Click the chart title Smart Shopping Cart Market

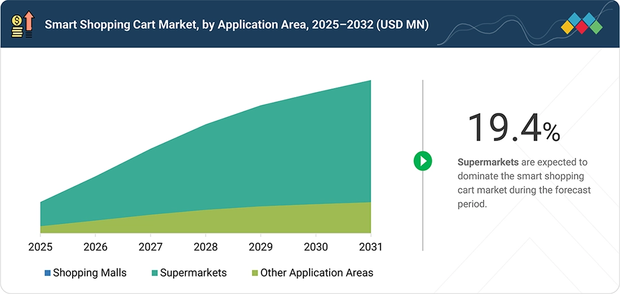pos(237,25)
